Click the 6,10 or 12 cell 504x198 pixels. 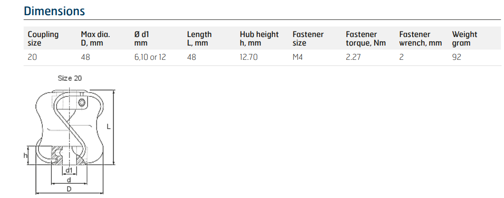point(150,57)
